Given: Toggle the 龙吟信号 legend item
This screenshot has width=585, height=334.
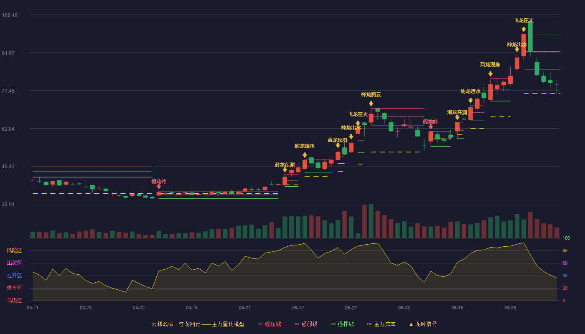Looking at the screenshot, I should (x=422, y=324).
